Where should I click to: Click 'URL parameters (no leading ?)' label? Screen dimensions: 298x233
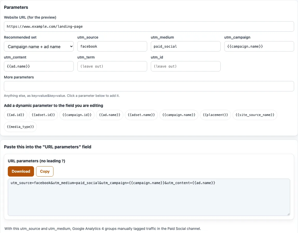click(x=37, y=161)
